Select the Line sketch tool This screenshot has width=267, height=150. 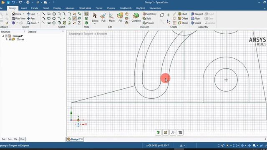(44, 14)
